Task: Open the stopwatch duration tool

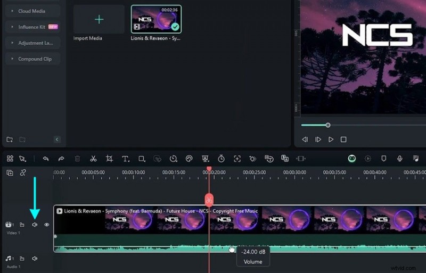Action: (221, 159)
